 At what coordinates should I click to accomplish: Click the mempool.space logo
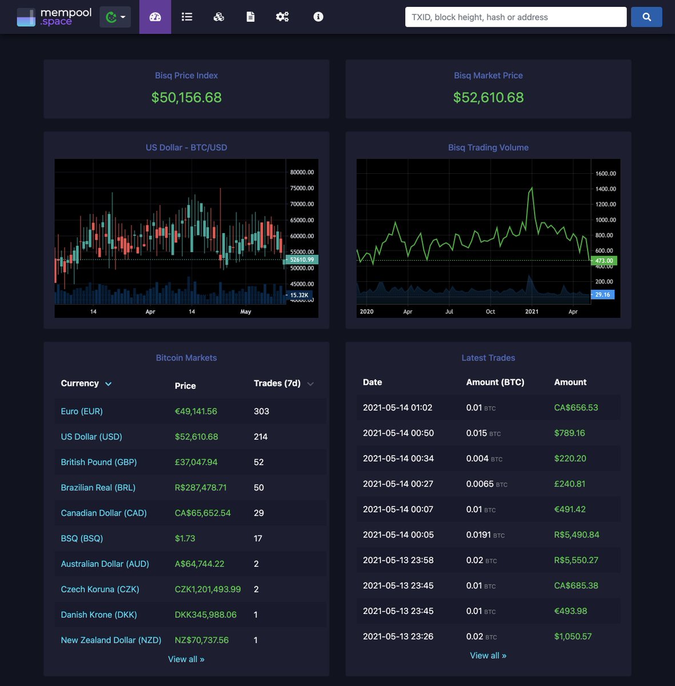point(53,17)
